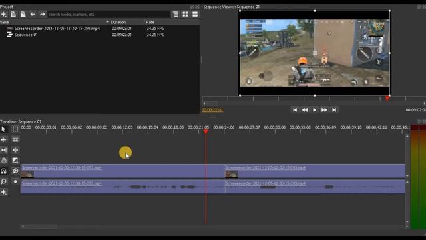Select the Slip tool
Image resolution: width=426 pixels, height=240 pixels.
point(3,150)
